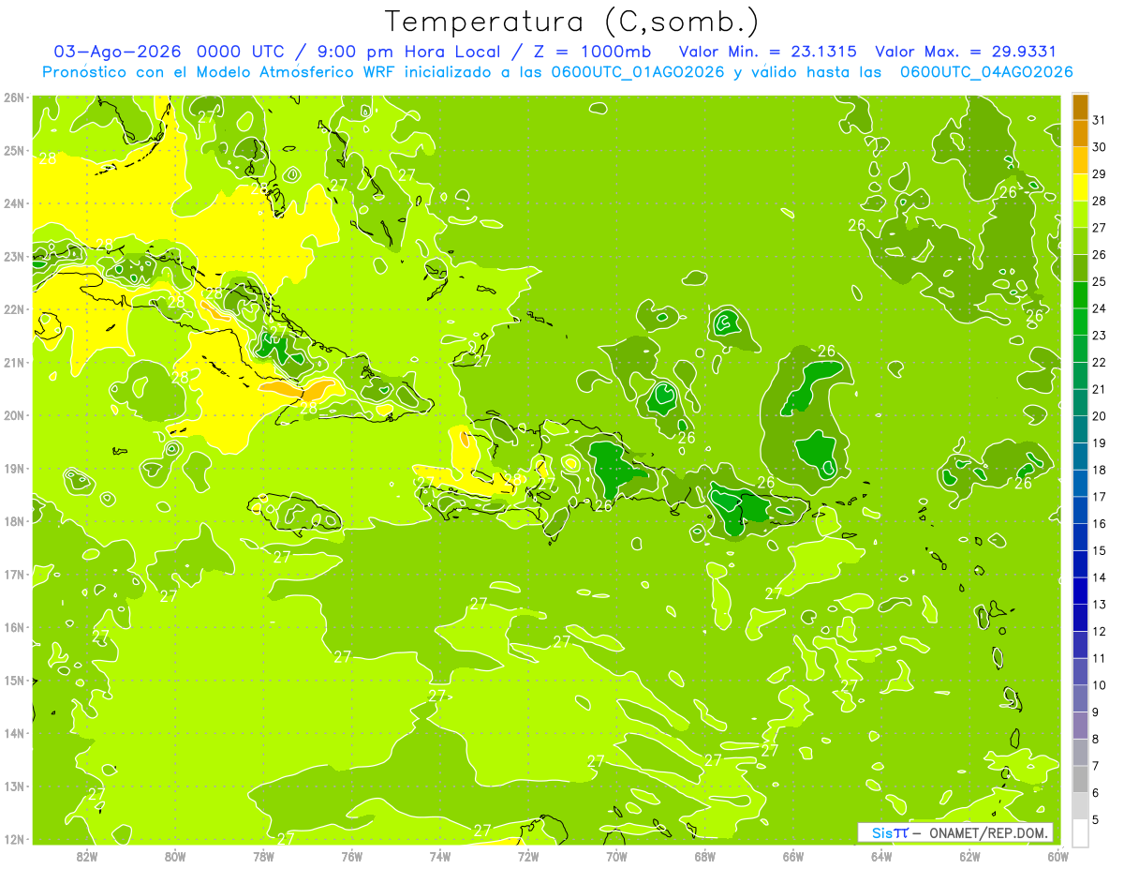Pick the gray swatch between 6 and 7

[1080, 779]
